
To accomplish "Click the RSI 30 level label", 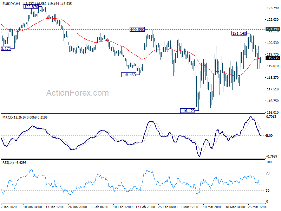I will tap(268, 191).
